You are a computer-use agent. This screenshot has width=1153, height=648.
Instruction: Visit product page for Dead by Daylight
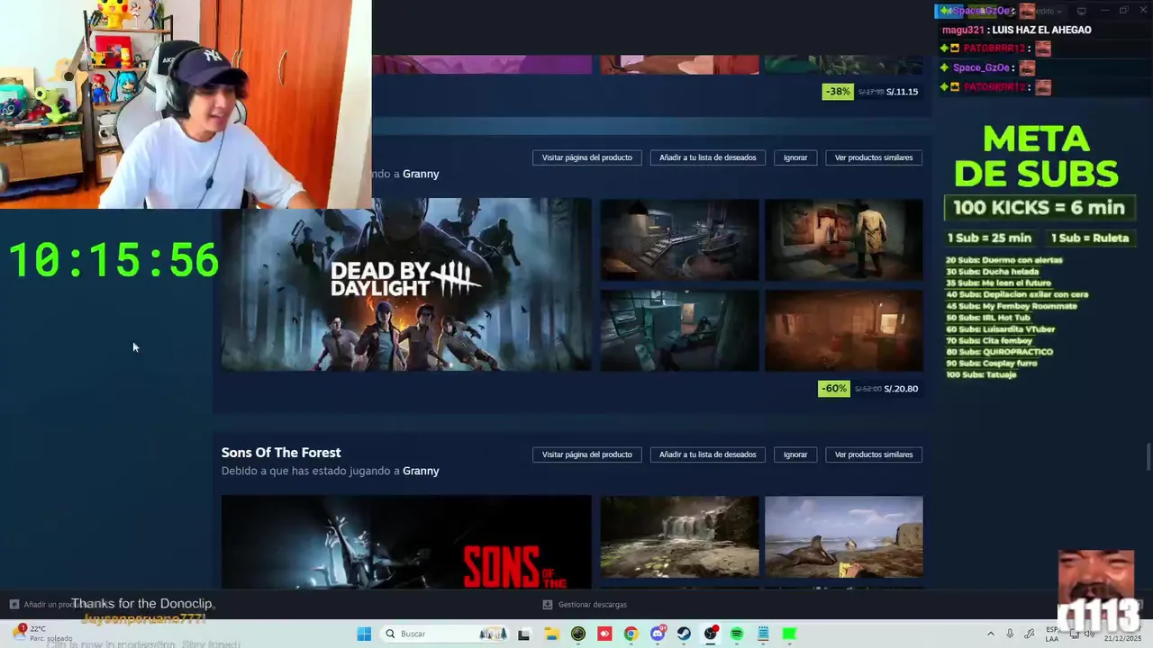(587, 157)
